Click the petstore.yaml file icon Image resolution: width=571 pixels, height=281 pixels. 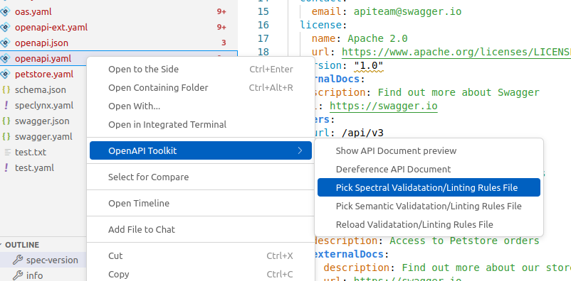point(4,75)
